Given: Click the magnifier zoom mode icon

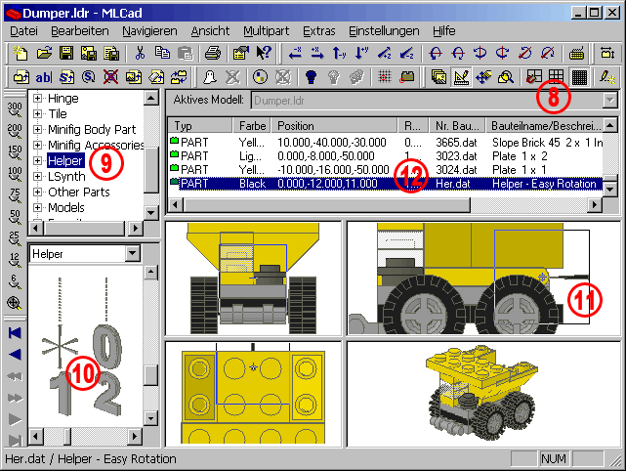Looking at the screenshot, I should pos(506,76).
